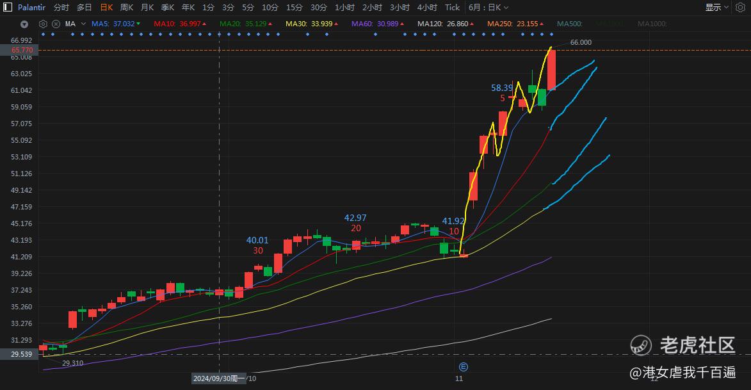Click MA10 value 36.997
Screen dimensions: 751x390
190,24
